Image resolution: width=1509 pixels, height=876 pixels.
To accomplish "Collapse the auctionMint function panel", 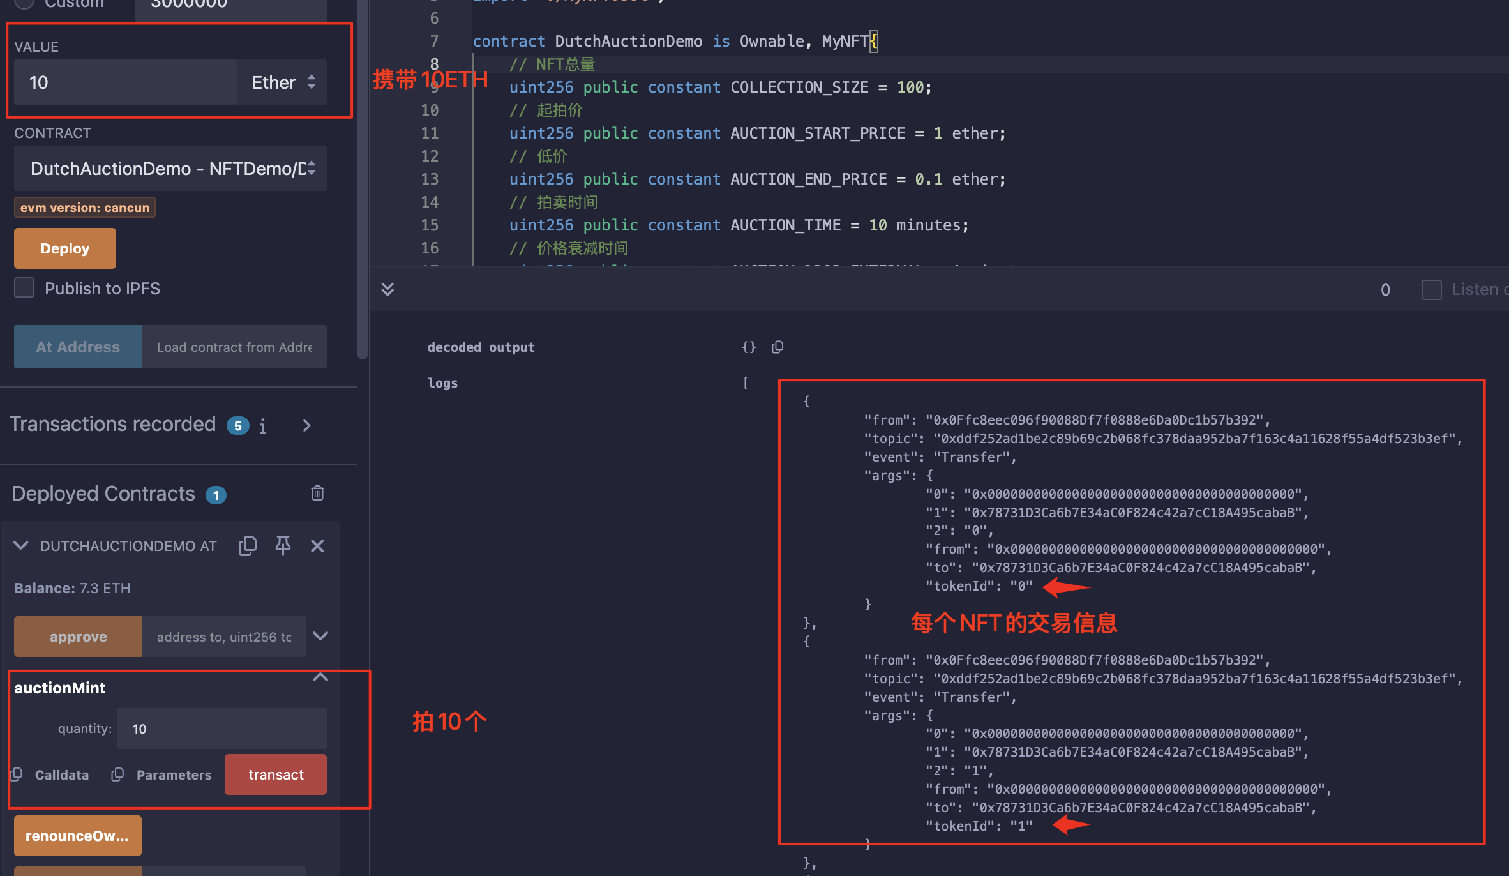I will tap(320, 677).
